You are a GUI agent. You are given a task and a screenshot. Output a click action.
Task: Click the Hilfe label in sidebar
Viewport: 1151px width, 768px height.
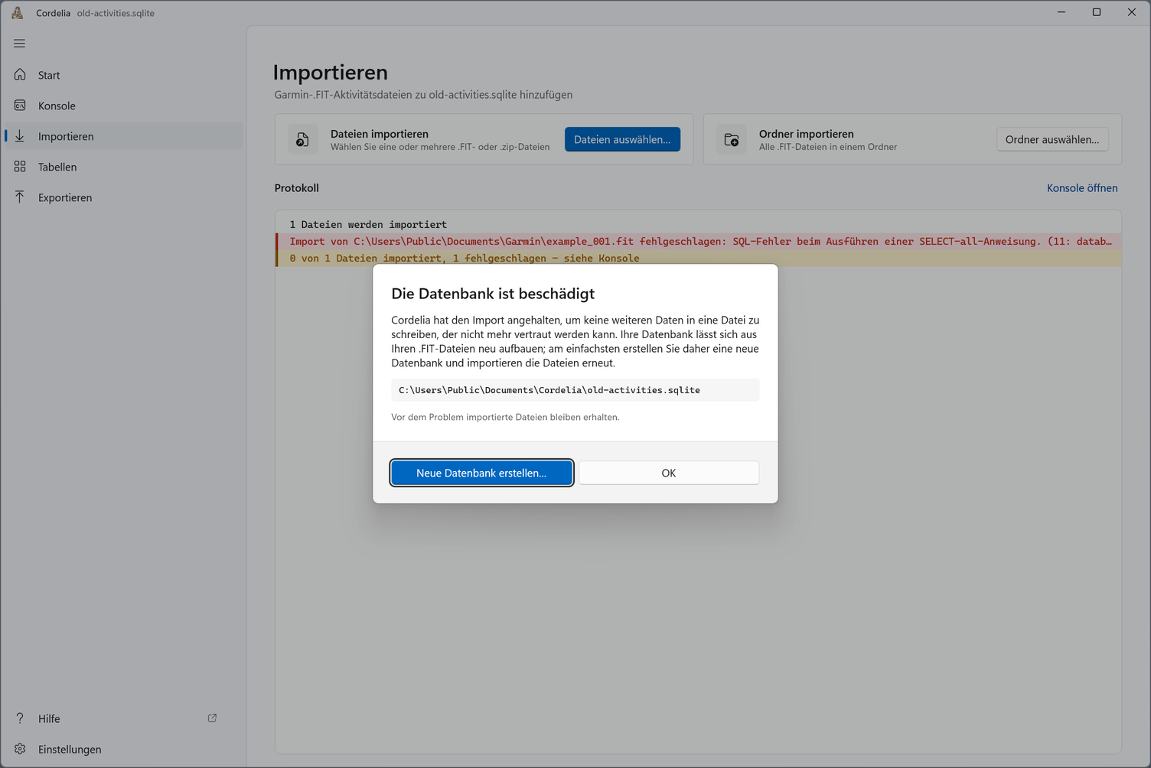(x=49, y=718)
